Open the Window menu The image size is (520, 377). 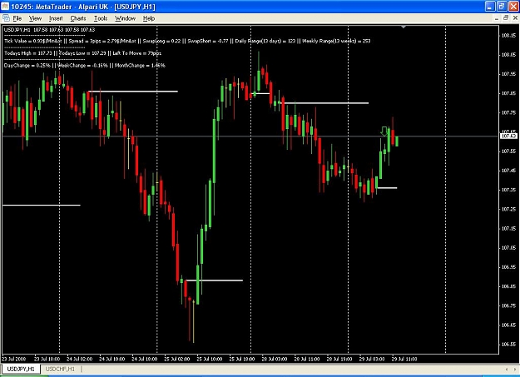125,18
